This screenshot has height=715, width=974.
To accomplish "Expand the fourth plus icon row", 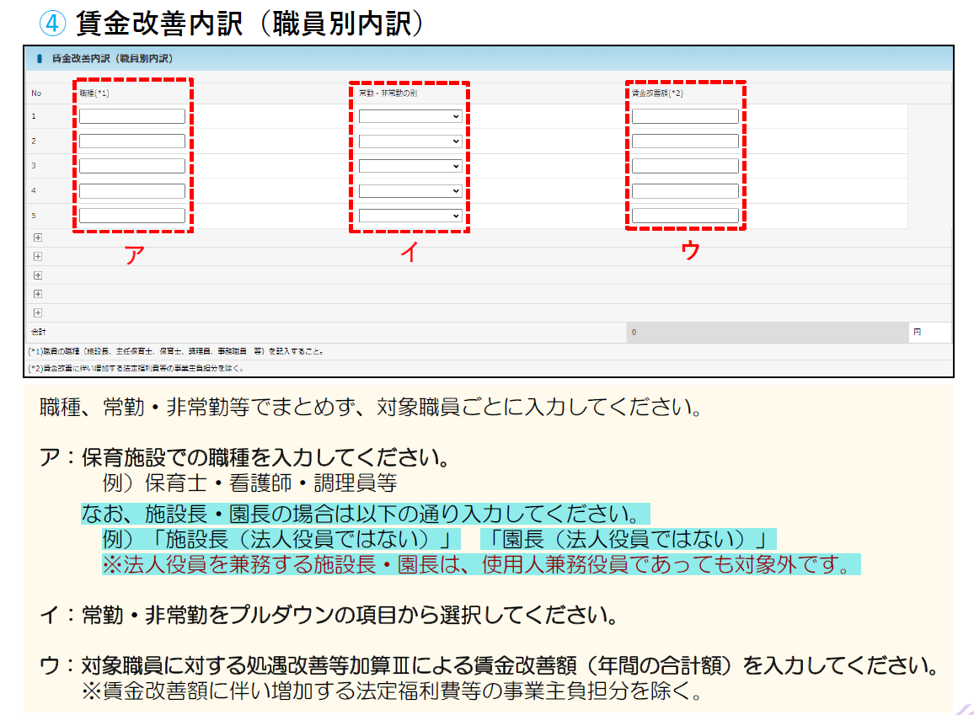I will [37, 294].
